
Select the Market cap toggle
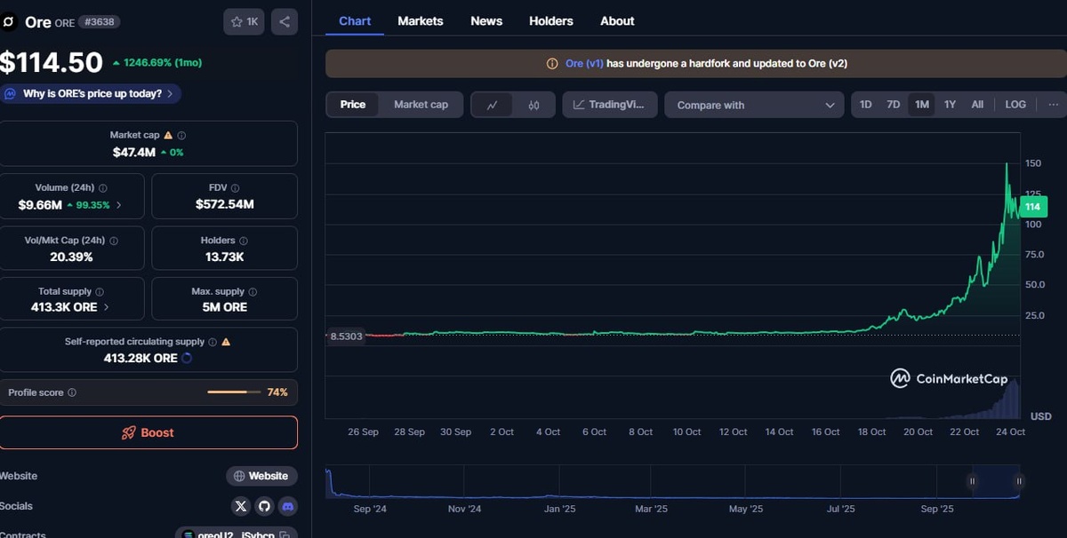[421, 105]
